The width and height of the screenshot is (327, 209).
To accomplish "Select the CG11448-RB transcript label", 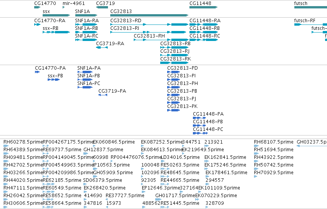I will point(204,28).
